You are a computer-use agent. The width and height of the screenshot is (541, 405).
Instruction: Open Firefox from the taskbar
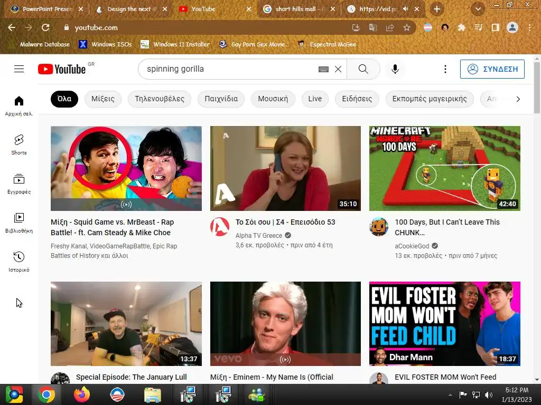[x=82, y=394]
